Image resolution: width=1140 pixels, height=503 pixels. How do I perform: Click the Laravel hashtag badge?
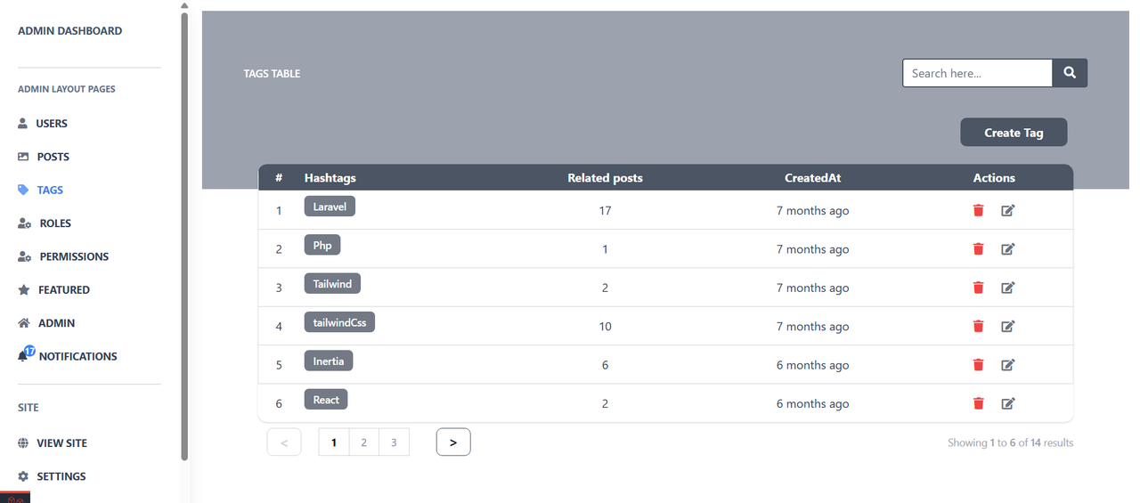pyautogui.click(x=330, y=207)
